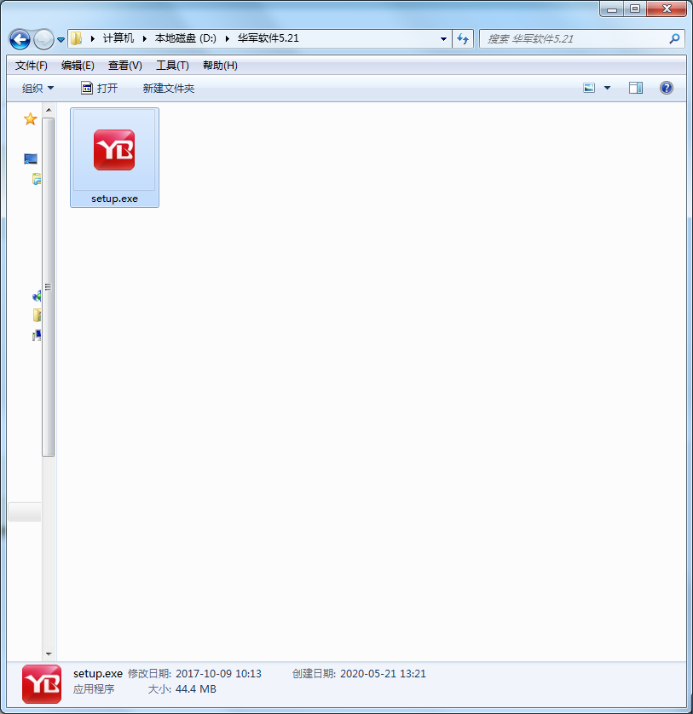Click the 应用程序 file type text
Image resolution: width=693 pixels, height=714 pixels.
(94, 689)
